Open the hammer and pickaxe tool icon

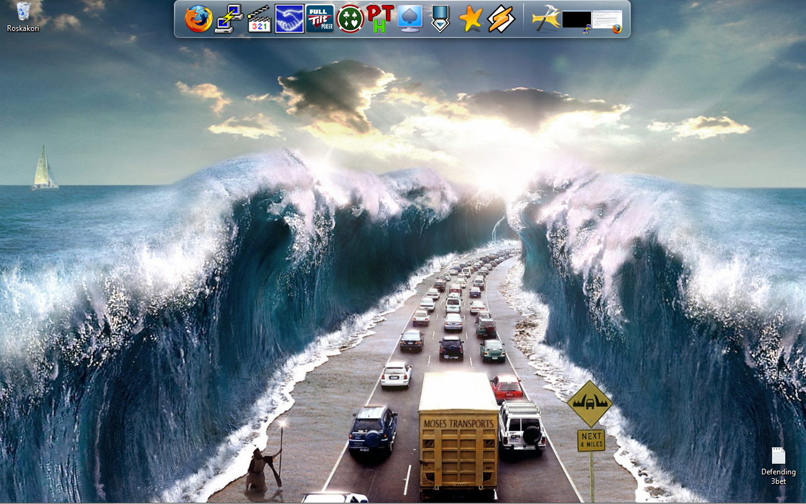[x=545, y=20]
